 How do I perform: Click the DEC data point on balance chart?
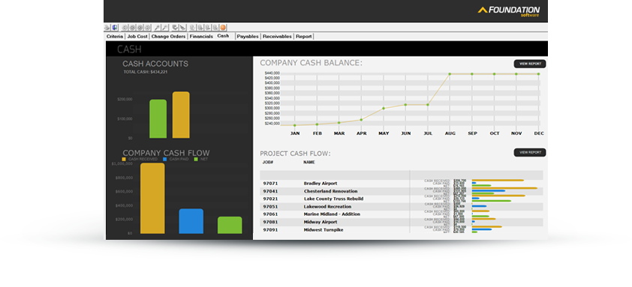click(538, 73)
